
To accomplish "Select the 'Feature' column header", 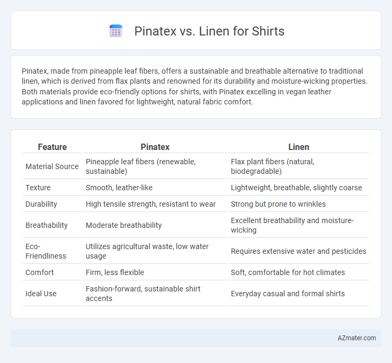I will [x=52, y=147].
